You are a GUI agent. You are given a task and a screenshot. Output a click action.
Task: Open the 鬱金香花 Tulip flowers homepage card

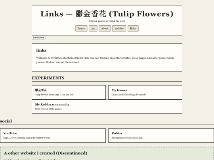[69, 92]
